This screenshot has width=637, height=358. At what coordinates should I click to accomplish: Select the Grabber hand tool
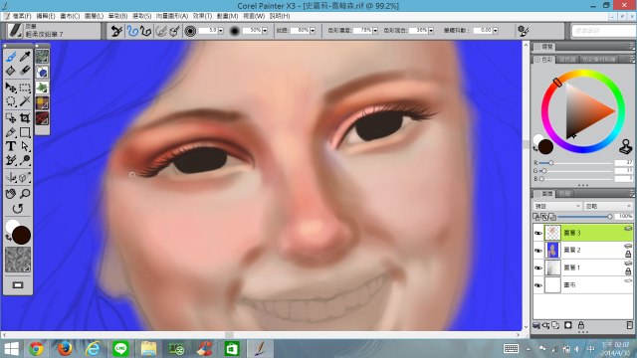[11, 194]
